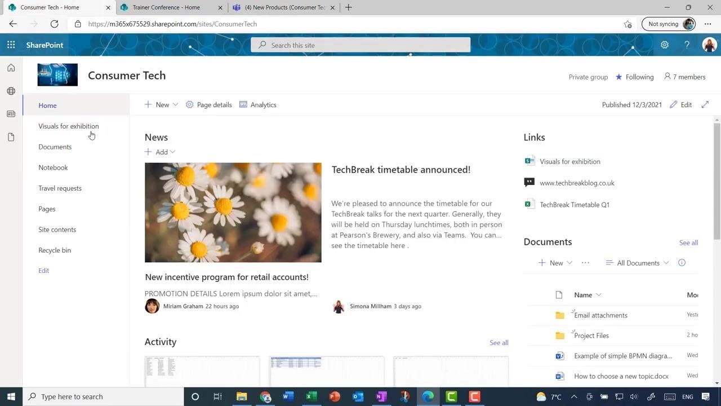Open the account profile picture in SharePoint header
Viewport: 721px width, 406px height.
click(x=709, y=45)
